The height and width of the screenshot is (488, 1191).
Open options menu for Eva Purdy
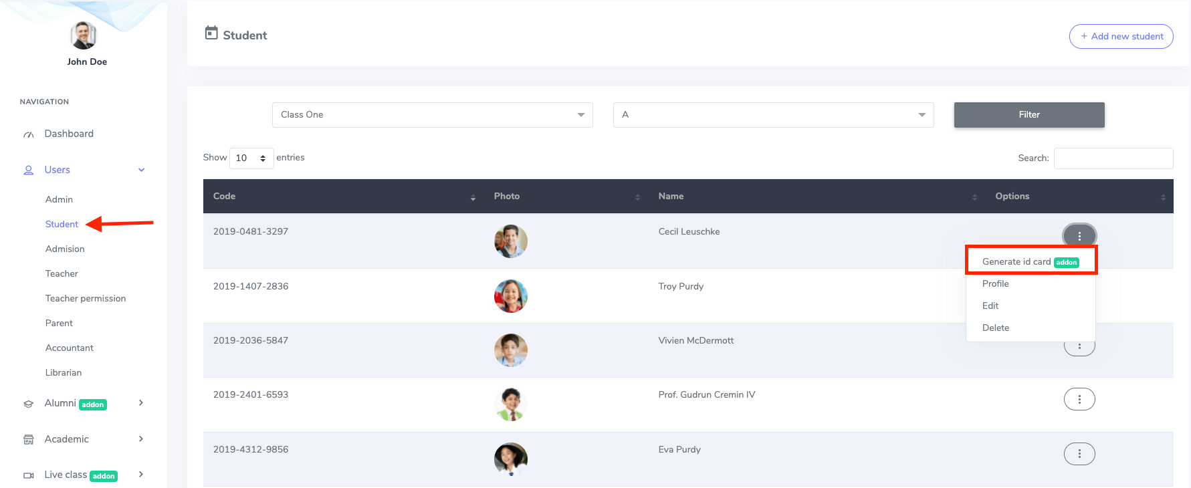(x=1079, y=454)
